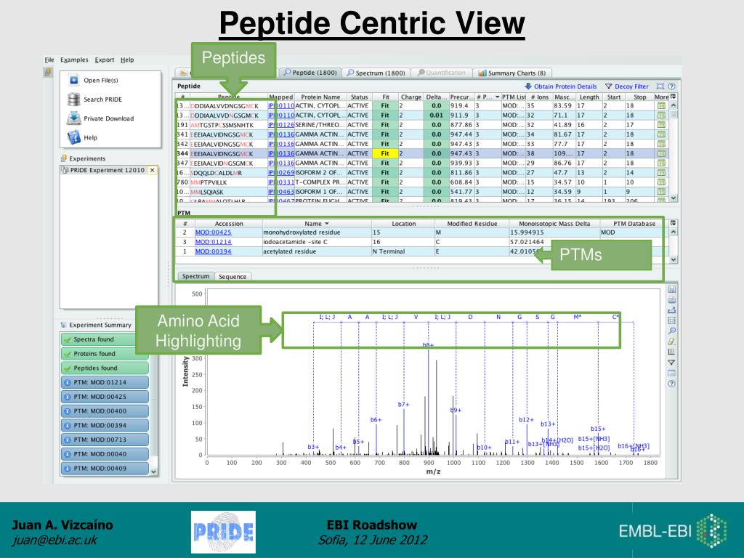
Task: Click iodoacetamide -site C PTM row
Action: click(x=422, y=242)
